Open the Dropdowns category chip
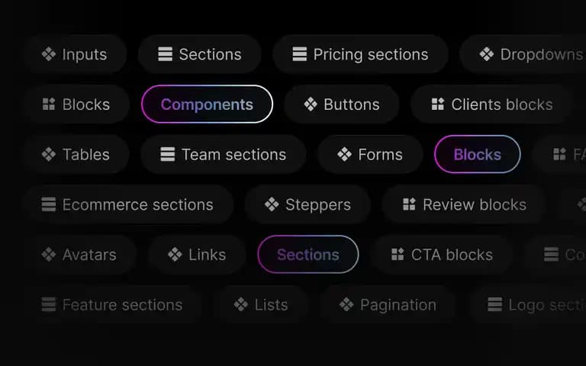586x366 pixels. coord(523,54)
